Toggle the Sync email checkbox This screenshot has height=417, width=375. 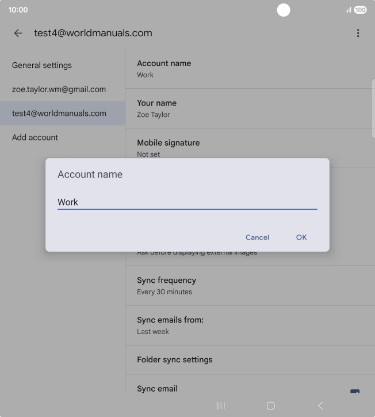click(x=354, y=391)
